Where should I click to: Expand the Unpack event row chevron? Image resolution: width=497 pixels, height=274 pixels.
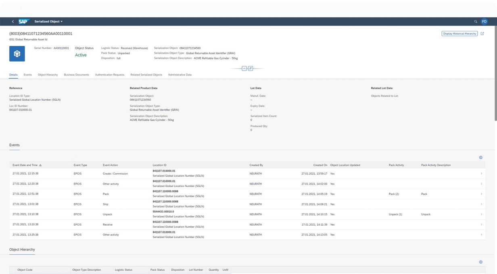(x=481, y=214)
